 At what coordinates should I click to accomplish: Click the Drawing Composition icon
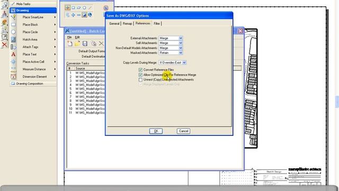click(13, 84)
